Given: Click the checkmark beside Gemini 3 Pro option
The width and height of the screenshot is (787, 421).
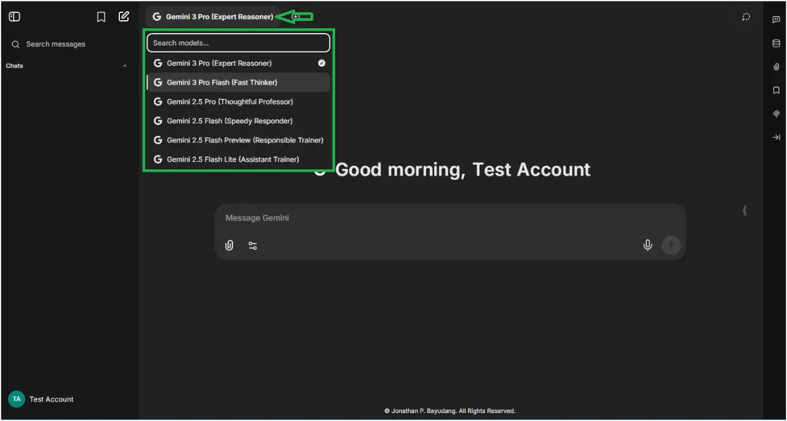Looking at the screenshot, I should click(x=322, y=63).
